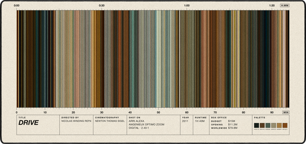Choose the burnt orange palette swatch

point(285,125)
